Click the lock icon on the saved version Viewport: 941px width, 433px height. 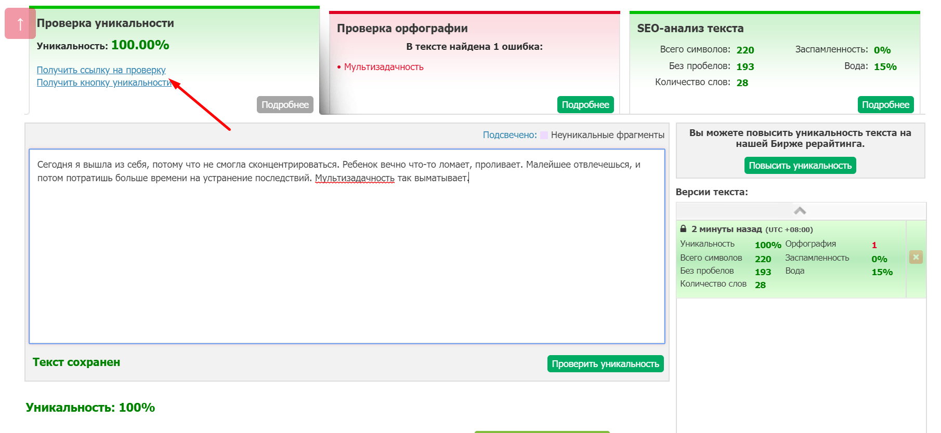[683, 229]
